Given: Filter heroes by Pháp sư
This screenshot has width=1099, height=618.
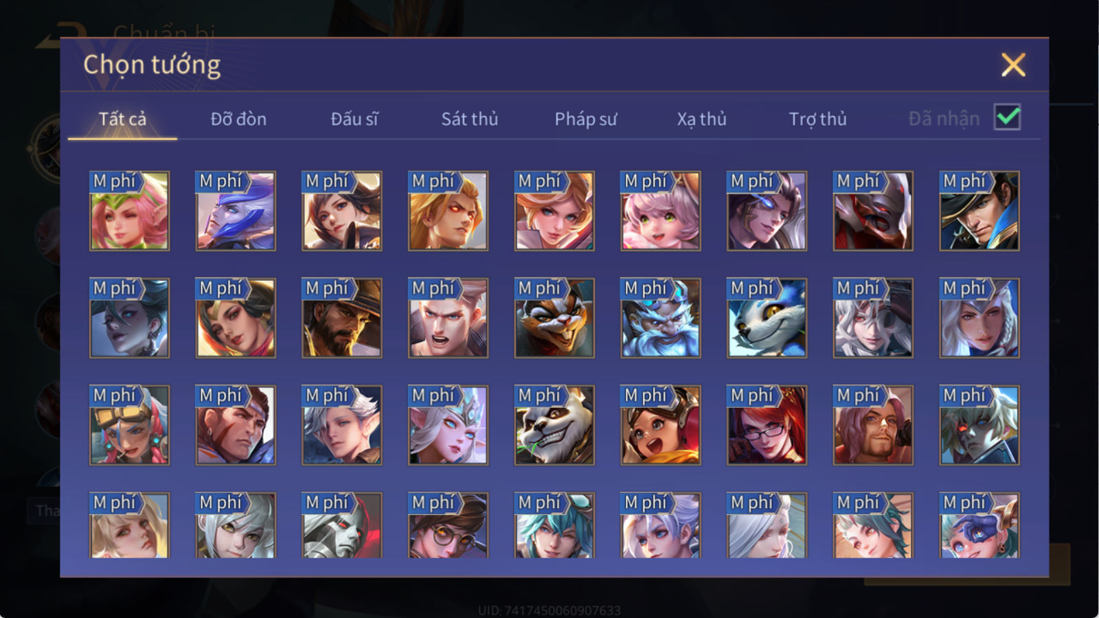Looking at the screenshot, I should (585, 119).
